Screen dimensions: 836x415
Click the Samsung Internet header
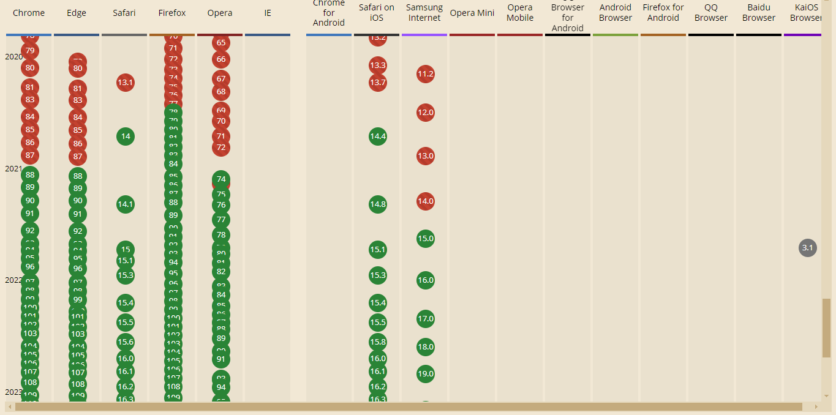424,13
